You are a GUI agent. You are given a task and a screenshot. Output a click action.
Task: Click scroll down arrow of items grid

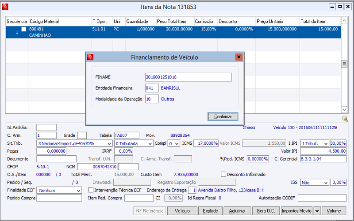[344, 109]
